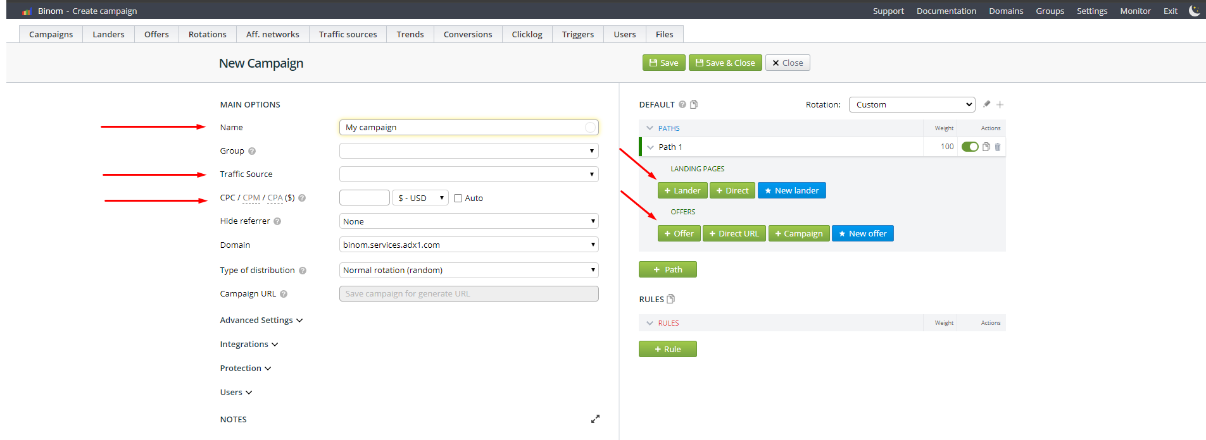Collapse Path 1 chevron
Screen dimensions: 1206x440
coord(650,147)
